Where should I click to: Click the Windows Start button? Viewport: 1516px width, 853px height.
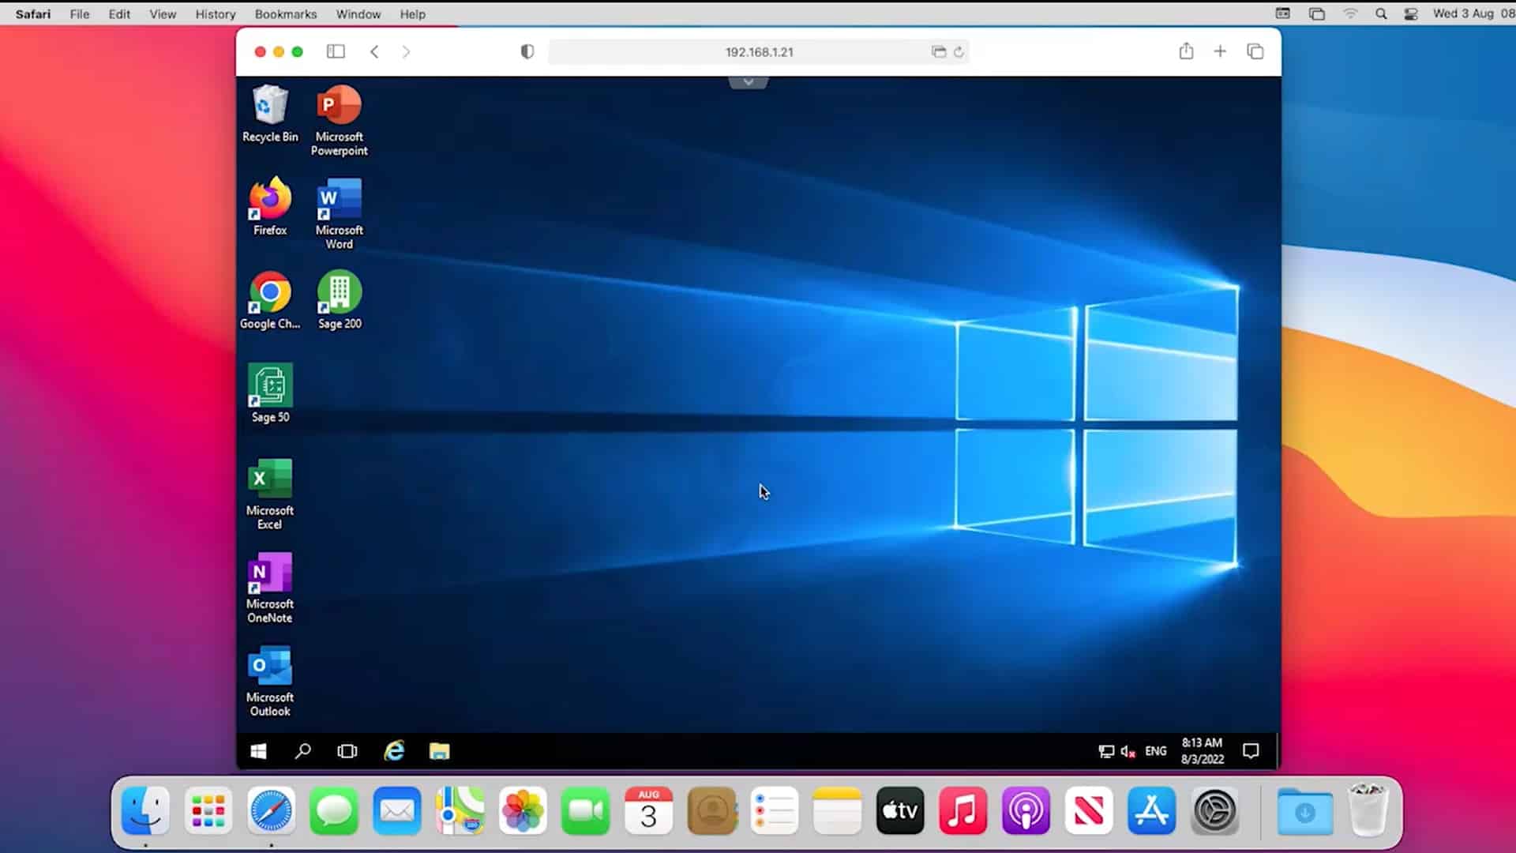click(x=257, y=750)
